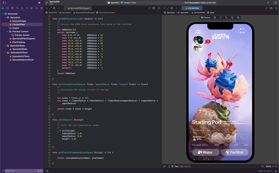
Task: Open the body jump bar item
Action: click(210, 13)
